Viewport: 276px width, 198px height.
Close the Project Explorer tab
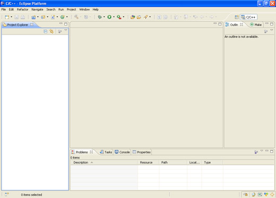(x=32, y=24)
